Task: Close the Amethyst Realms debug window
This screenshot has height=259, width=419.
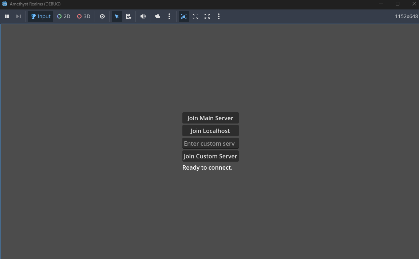Action: click(x=414, y=4)
